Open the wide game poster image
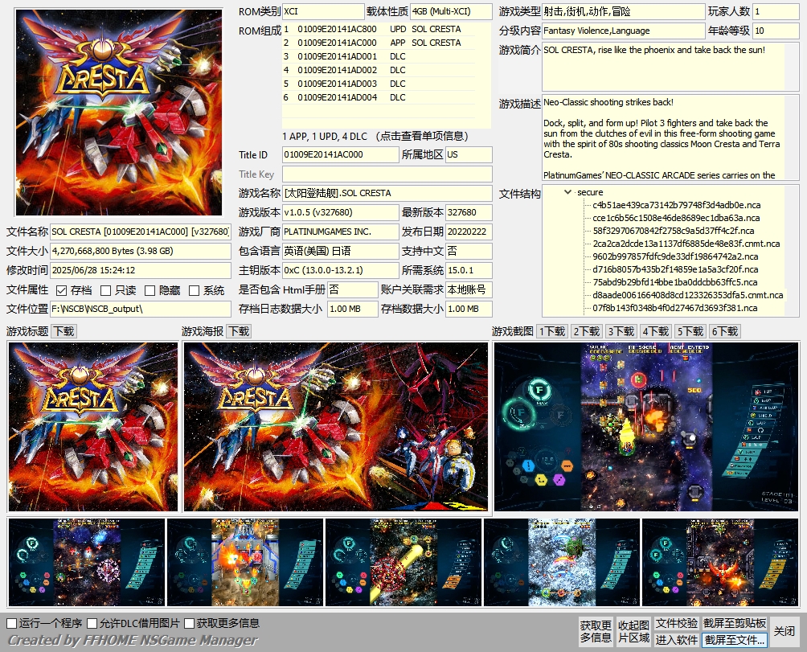The image size is (807, 652). coord(335,427)
